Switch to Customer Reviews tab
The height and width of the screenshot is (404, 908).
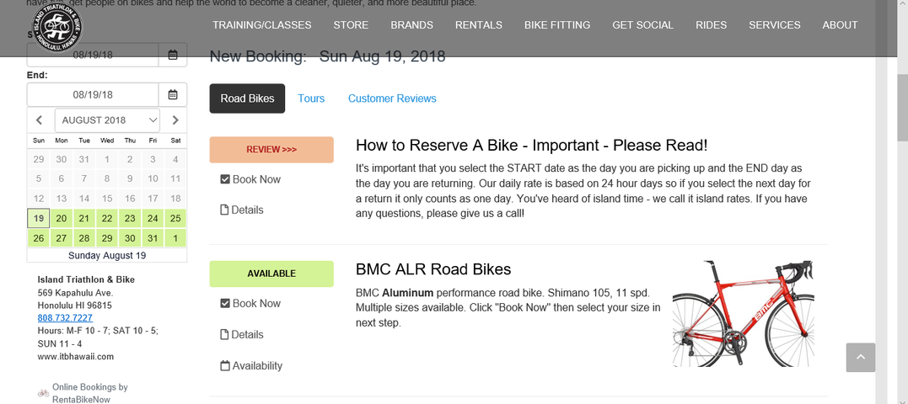click(x=392, y=98)
